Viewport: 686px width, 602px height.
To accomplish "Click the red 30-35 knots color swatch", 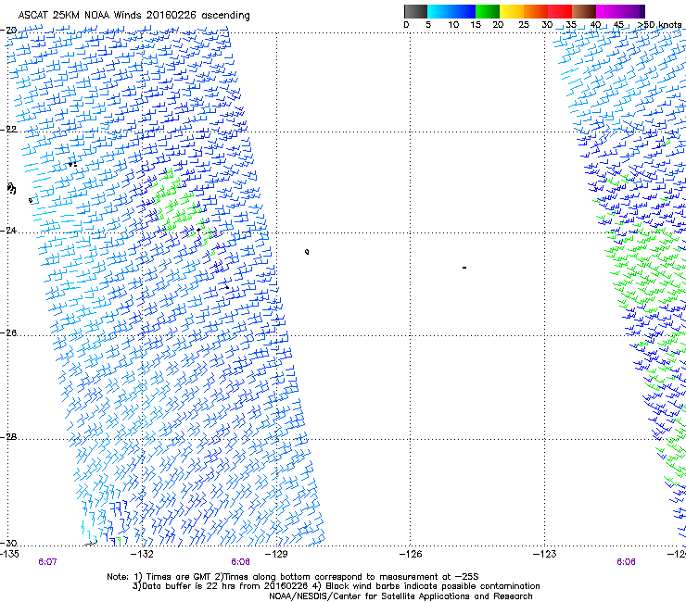I will 560,11.
